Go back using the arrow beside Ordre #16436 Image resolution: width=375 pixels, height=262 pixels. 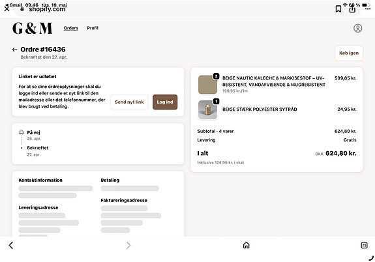coord(14,50)
